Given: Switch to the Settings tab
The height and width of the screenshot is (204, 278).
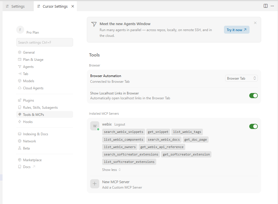Looking at the screenshot, I should (x=18, y=6).
